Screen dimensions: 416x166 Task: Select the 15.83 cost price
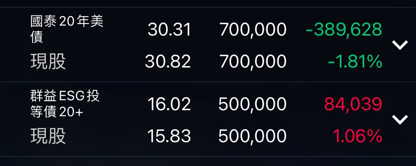tap(169, 136)
